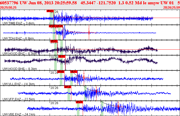Click the red P pick flag on VBE trace

(x=79, y=102)
